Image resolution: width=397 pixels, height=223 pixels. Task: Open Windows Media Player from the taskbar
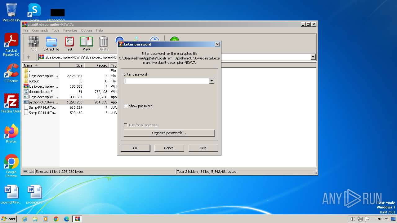click(46, 219)
